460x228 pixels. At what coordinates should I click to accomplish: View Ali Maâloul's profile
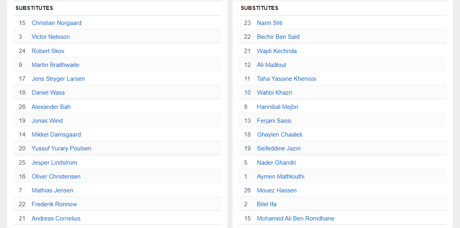(271, 65)
